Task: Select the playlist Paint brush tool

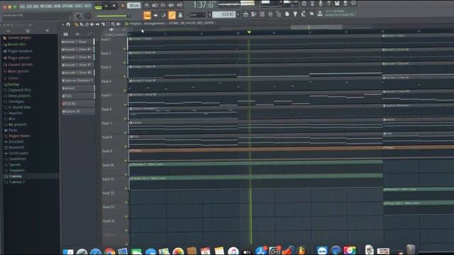Action: click(x=82, y=25)
